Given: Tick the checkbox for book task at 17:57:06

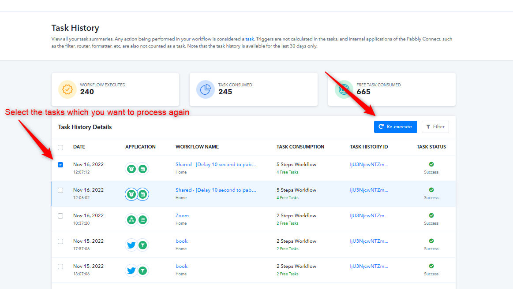Looking at the screenshot, I should [60, 241].
